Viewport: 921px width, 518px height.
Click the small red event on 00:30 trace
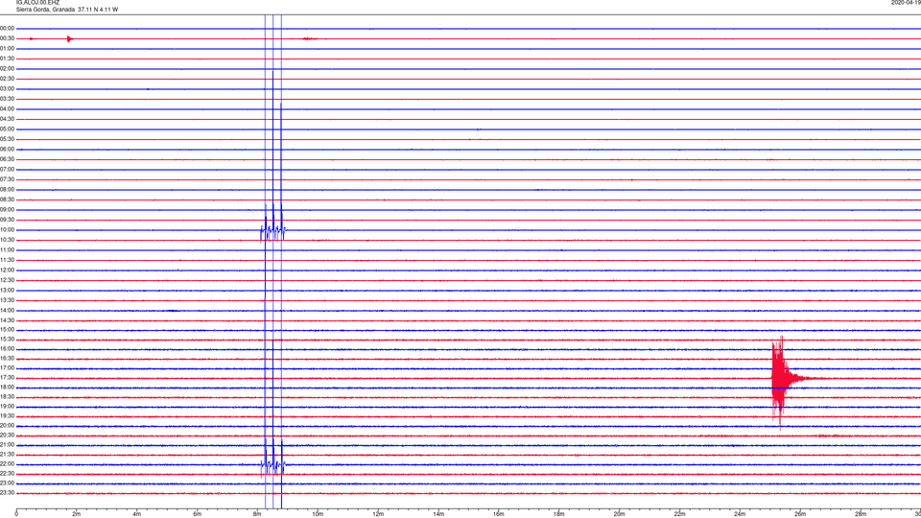69,38
